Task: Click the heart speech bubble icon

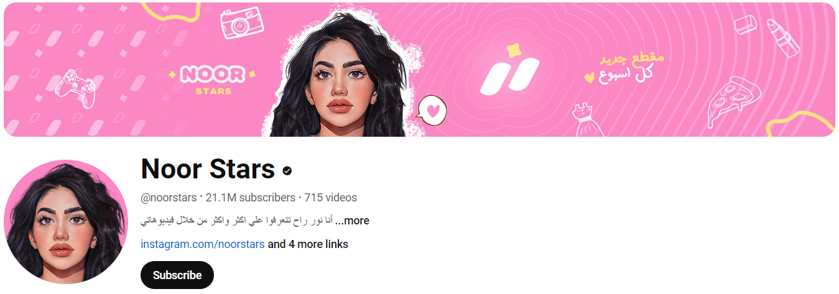Action: (x=432, y=109)
